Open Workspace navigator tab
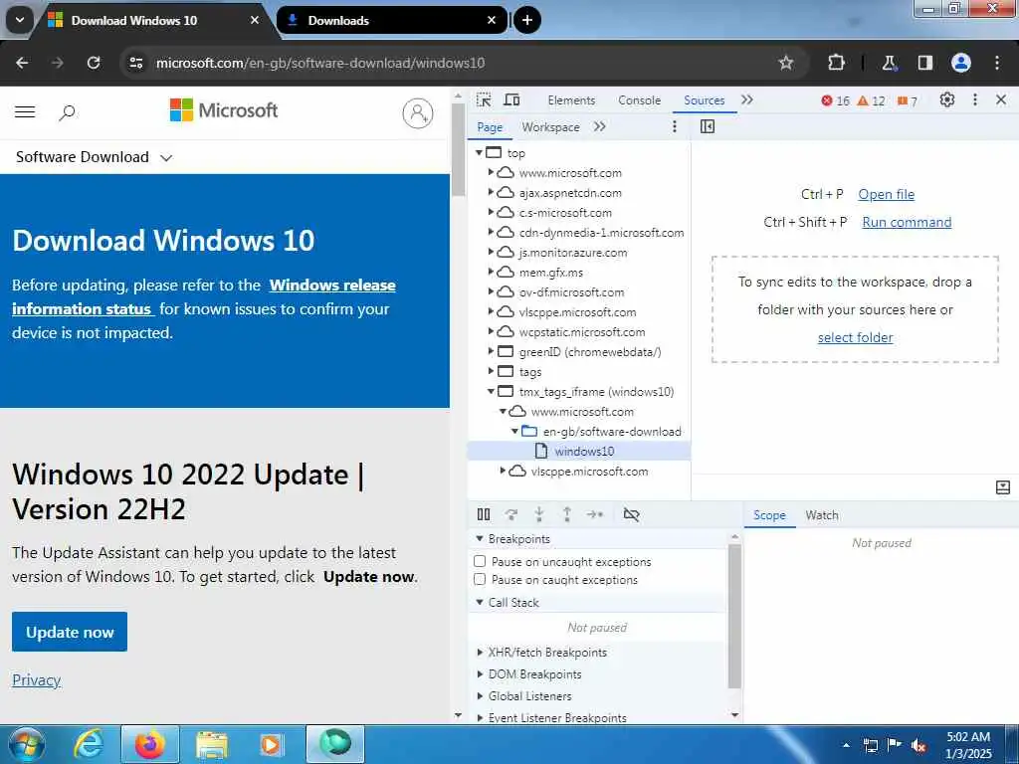The height and width of the screenshot is (764, 1019). click(550, 127)
